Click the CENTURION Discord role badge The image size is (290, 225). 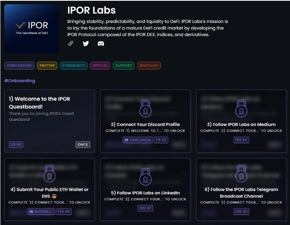tap(138, 140)
